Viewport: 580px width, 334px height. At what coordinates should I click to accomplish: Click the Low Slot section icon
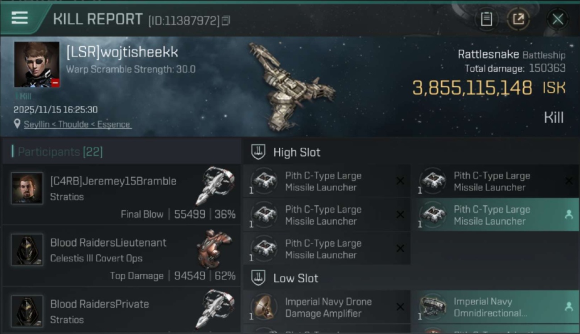(258, 278)
